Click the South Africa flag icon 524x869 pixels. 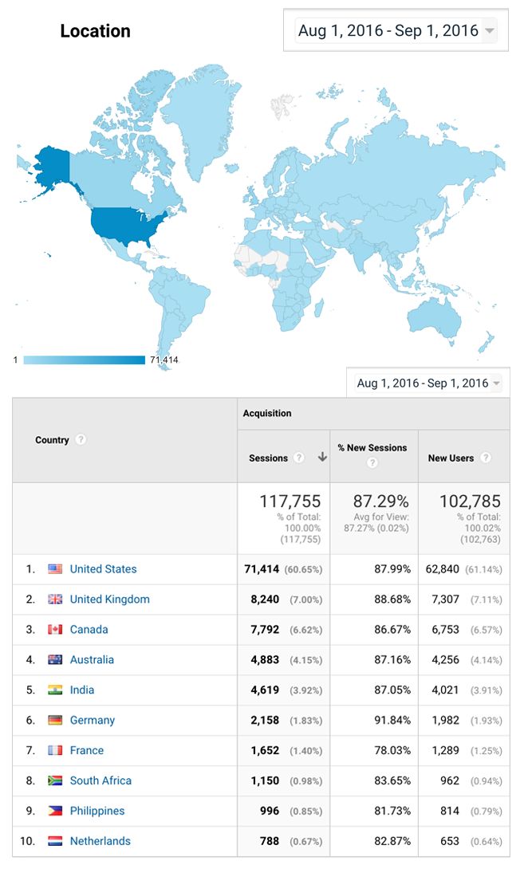point(55,781)
